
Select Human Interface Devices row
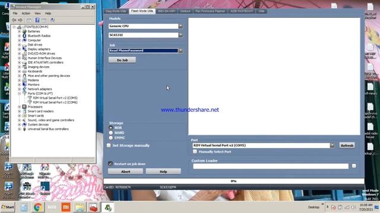45,58
